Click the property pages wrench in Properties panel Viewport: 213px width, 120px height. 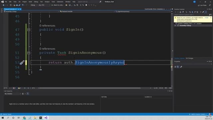point(181,67)
